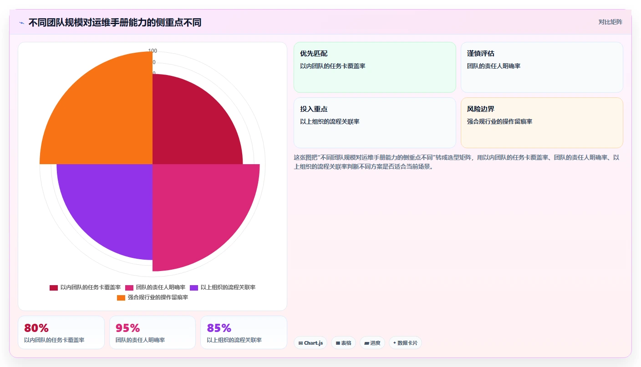Screen dimensions: 641x367
Task: Click the 95% stat card
Action: (153, 332)
